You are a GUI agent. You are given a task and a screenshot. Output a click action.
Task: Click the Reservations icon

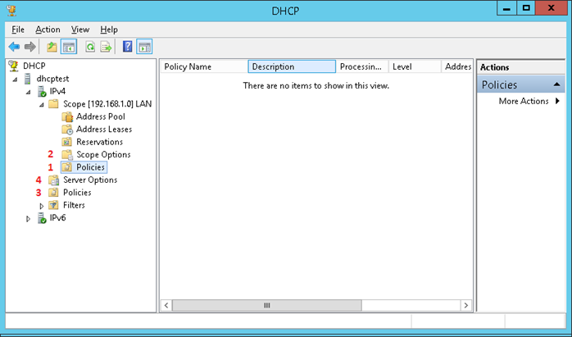tap(66, 142)
